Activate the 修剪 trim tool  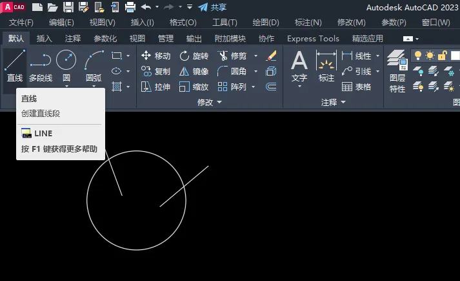232,56
